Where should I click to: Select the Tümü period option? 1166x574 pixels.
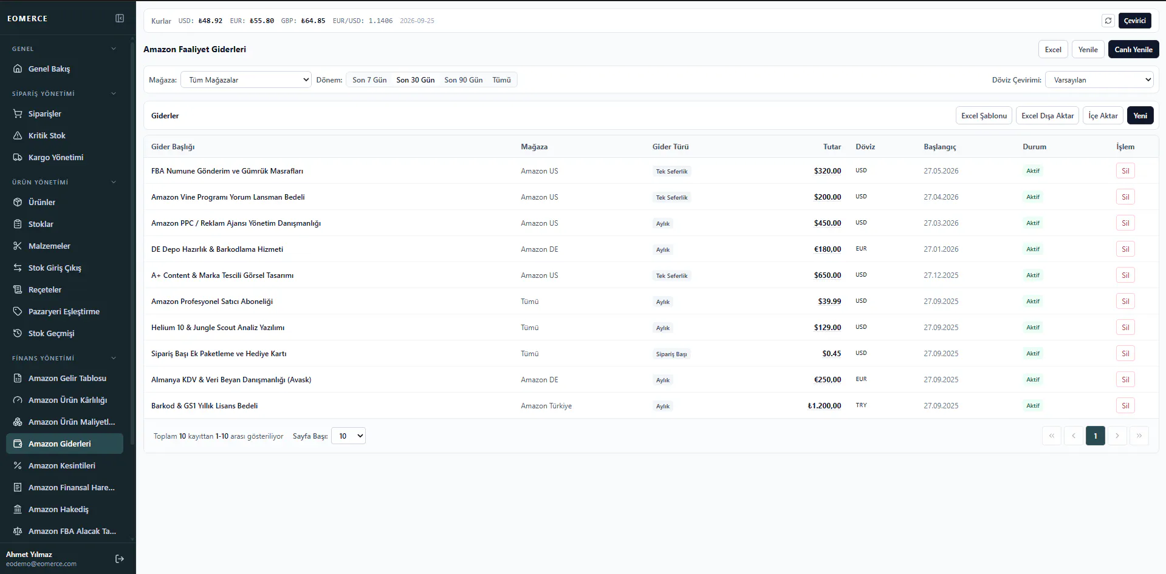click(x=502, y=79)
